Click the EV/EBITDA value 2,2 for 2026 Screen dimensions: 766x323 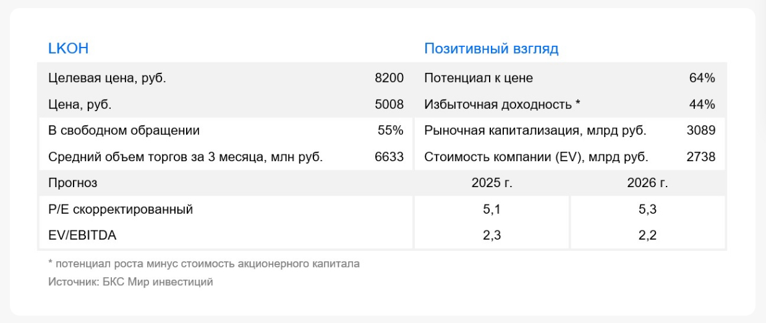[647, 235]
